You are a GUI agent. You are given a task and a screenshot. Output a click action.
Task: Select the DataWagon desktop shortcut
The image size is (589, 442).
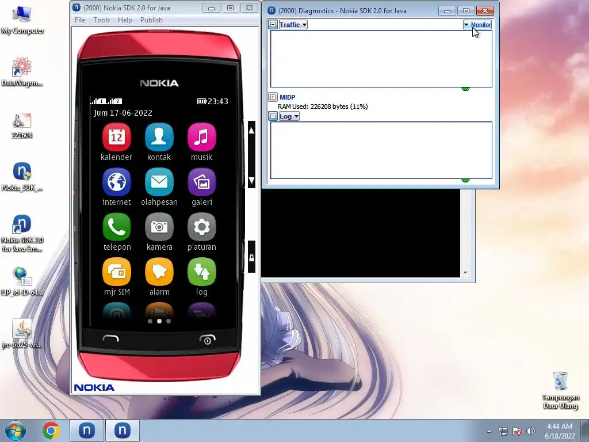pos(22,72)
